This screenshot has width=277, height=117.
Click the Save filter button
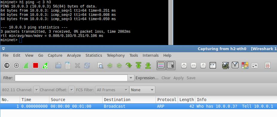tap(191, 78)
